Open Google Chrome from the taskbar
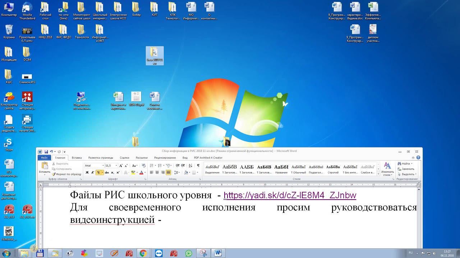This screenshot has width=460, height=258. click(143, 253)
